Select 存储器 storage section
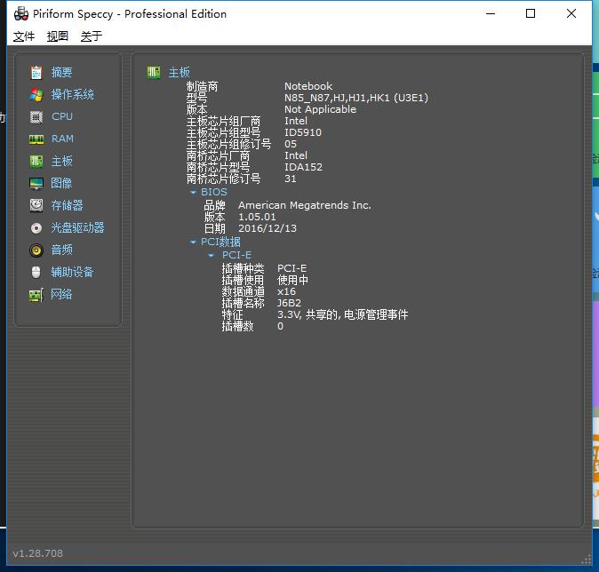599x572 pixels. pyautogui.click(x=68, y=205)
